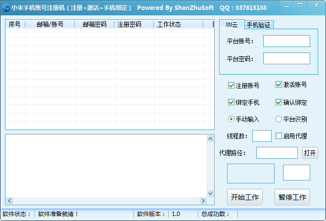
Task: Click the 代理路径 text field
Action: 277,153
